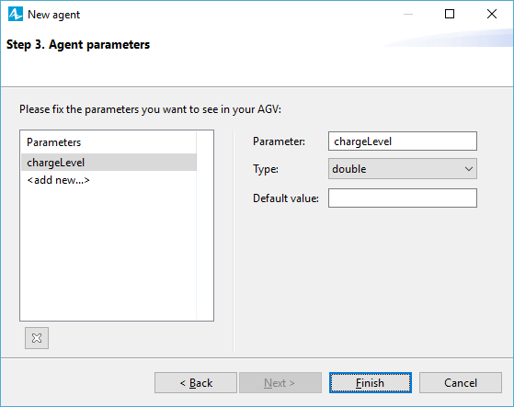This screenshot has width=514, height=407.
Task: Click the Default value label
Action: click(286, 198)
